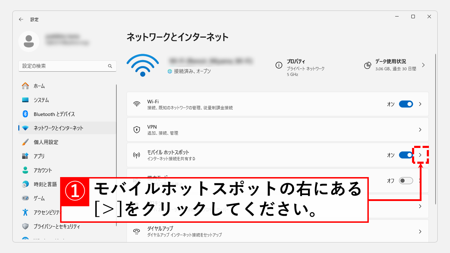Expand the モバイル ホットスポット chevron

click(x=420, y=155)
